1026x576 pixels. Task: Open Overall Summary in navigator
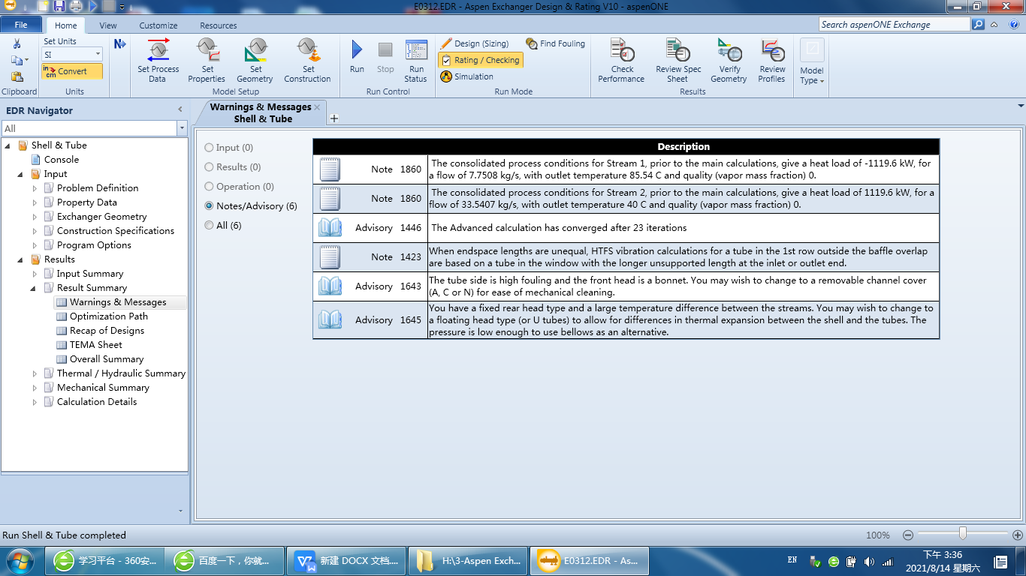tap(107, 359)
